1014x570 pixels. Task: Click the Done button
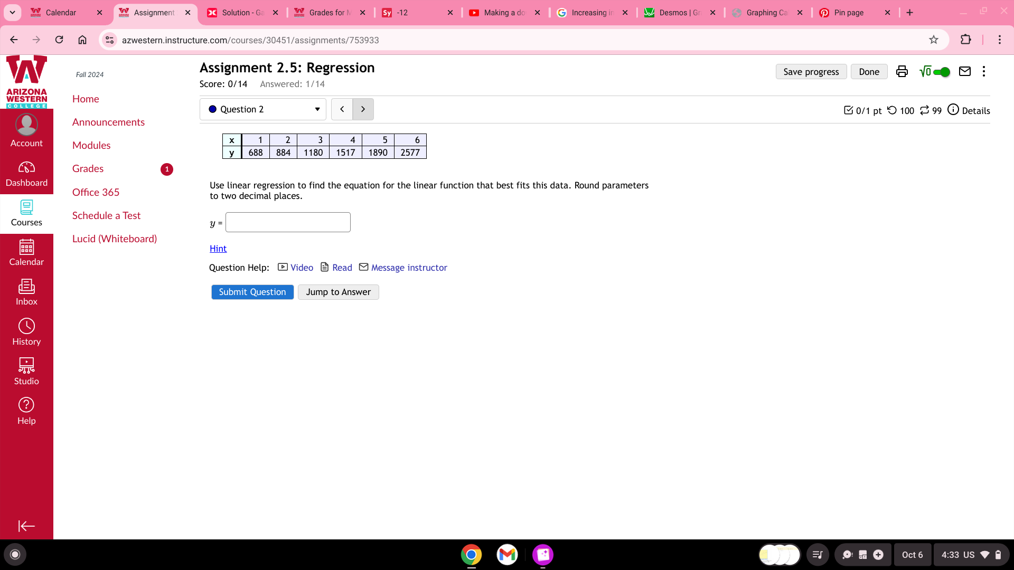(x=869, y=71)
